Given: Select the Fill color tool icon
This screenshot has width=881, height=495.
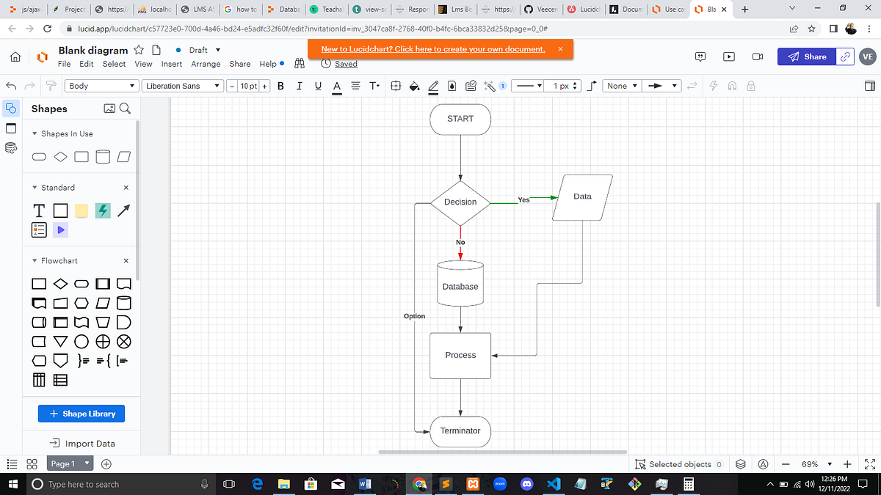Looking at the screenshot, I should 413,86.
